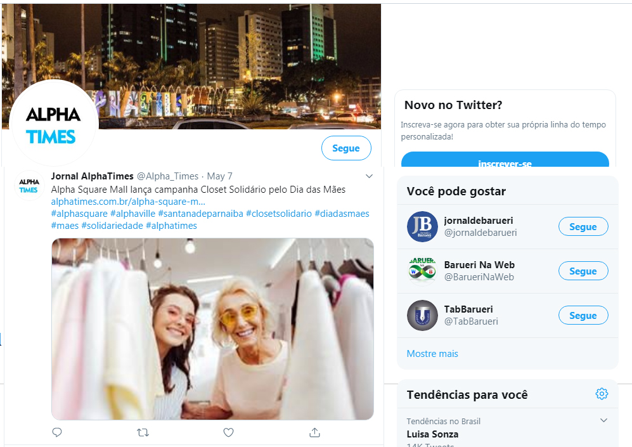Click the inscrever-se sign up button
Screen dimensions: 632x447
pyautogui.click(x=505, y=160)
